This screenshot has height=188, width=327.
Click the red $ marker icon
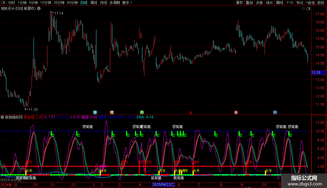tap(190, 113)
